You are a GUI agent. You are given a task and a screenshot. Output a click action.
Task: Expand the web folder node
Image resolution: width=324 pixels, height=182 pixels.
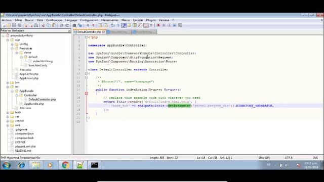(x=8, y=125)
